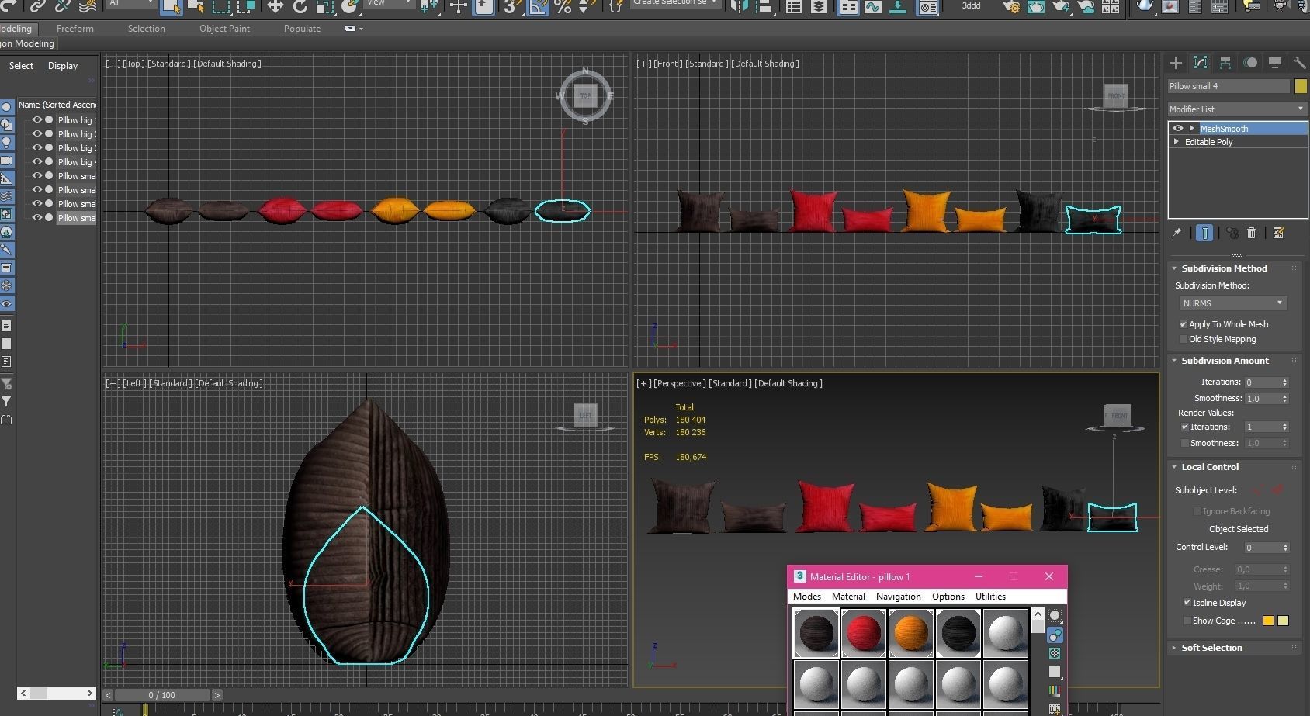
Task: Enable Show Cage checkbox
Action: pos(1187,621)
